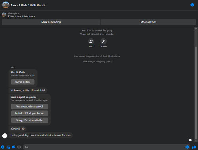Click the Add people icon

(91, 41)
